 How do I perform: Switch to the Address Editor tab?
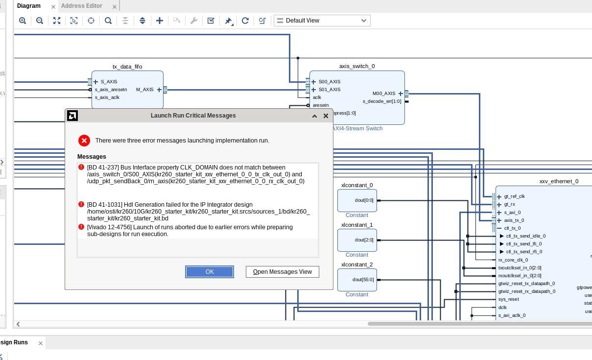click(x=81, y=6)
